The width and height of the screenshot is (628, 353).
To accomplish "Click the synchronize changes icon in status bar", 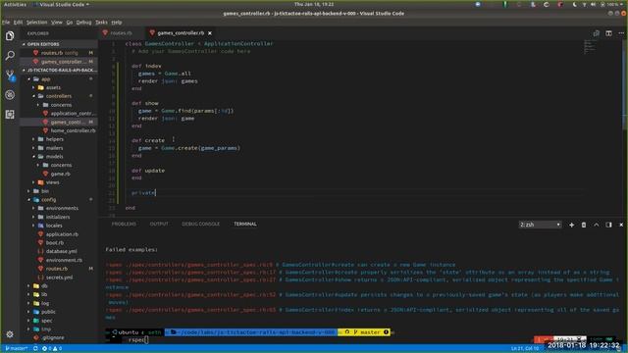I will (x=35, y=349).
